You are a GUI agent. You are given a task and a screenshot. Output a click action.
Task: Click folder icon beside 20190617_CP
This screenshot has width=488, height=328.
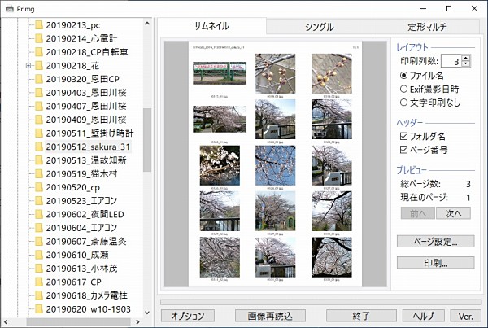[39, 282]
